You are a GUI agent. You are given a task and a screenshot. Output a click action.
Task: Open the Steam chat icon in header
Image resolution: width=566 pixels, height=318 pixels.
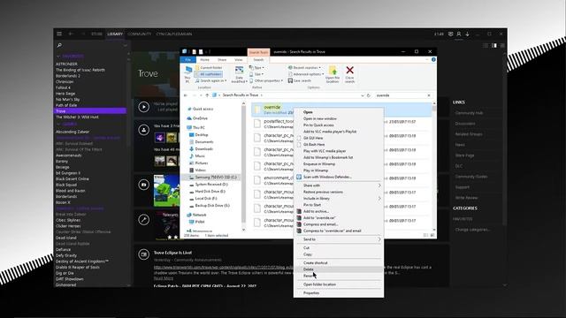(x=450, y=34)
